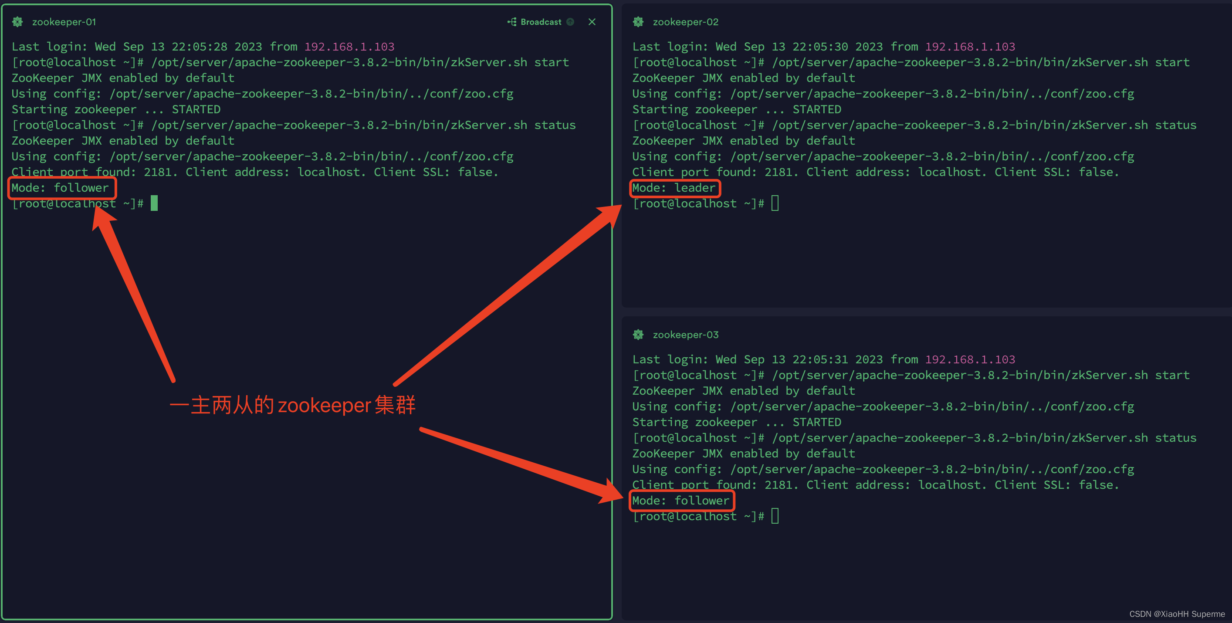
Task: Click IP 192.168.1.103 in zookeeper-02 pane
Action: click(x=970, y=47)
